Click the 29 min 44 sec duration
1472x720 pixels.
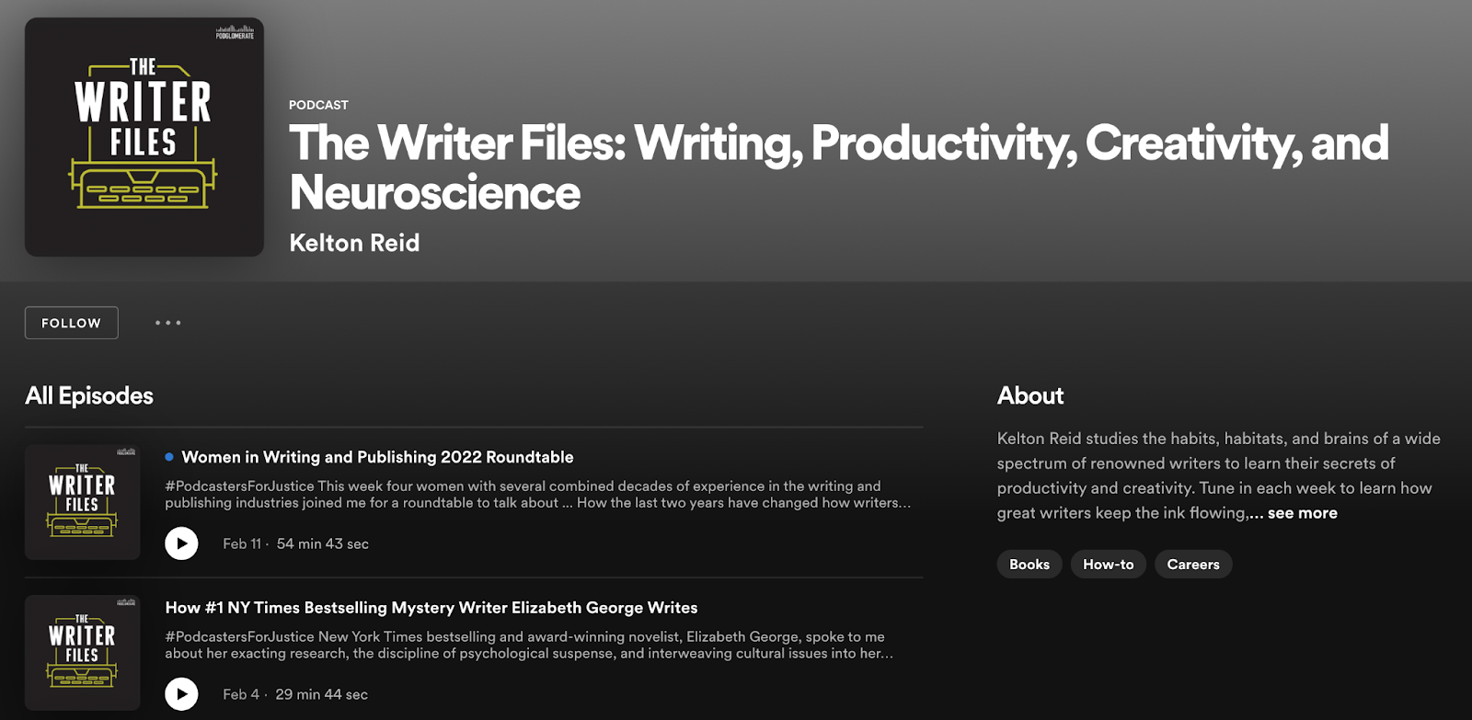[322, 695]
